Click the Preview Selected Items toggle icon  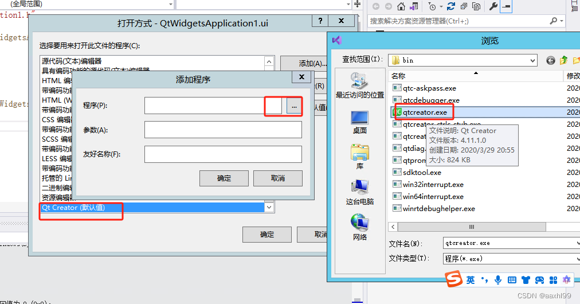tap(506, 6)
